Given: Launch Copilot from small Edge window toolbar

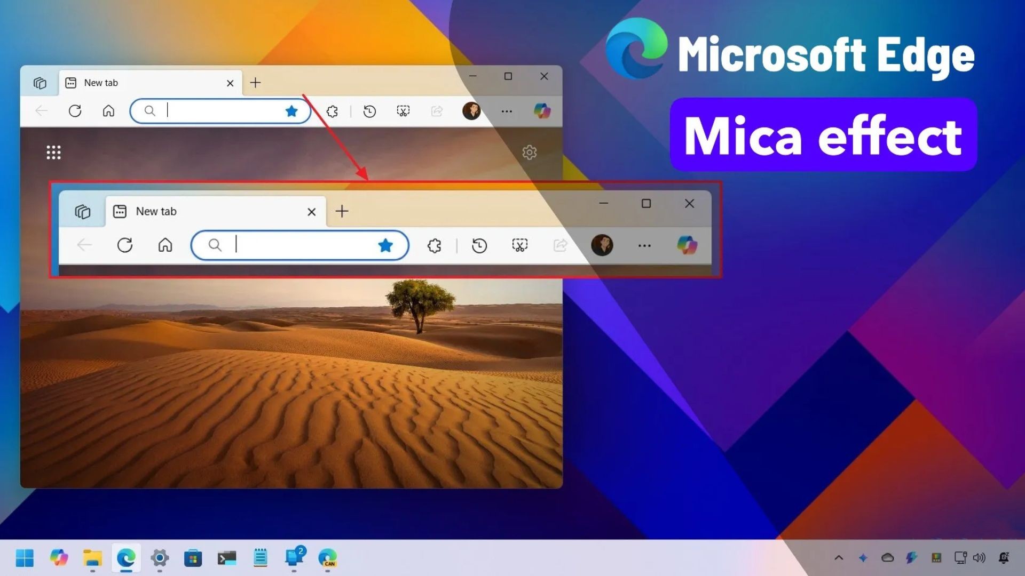Looking at the screenshot, I should [x=542, y=111].
